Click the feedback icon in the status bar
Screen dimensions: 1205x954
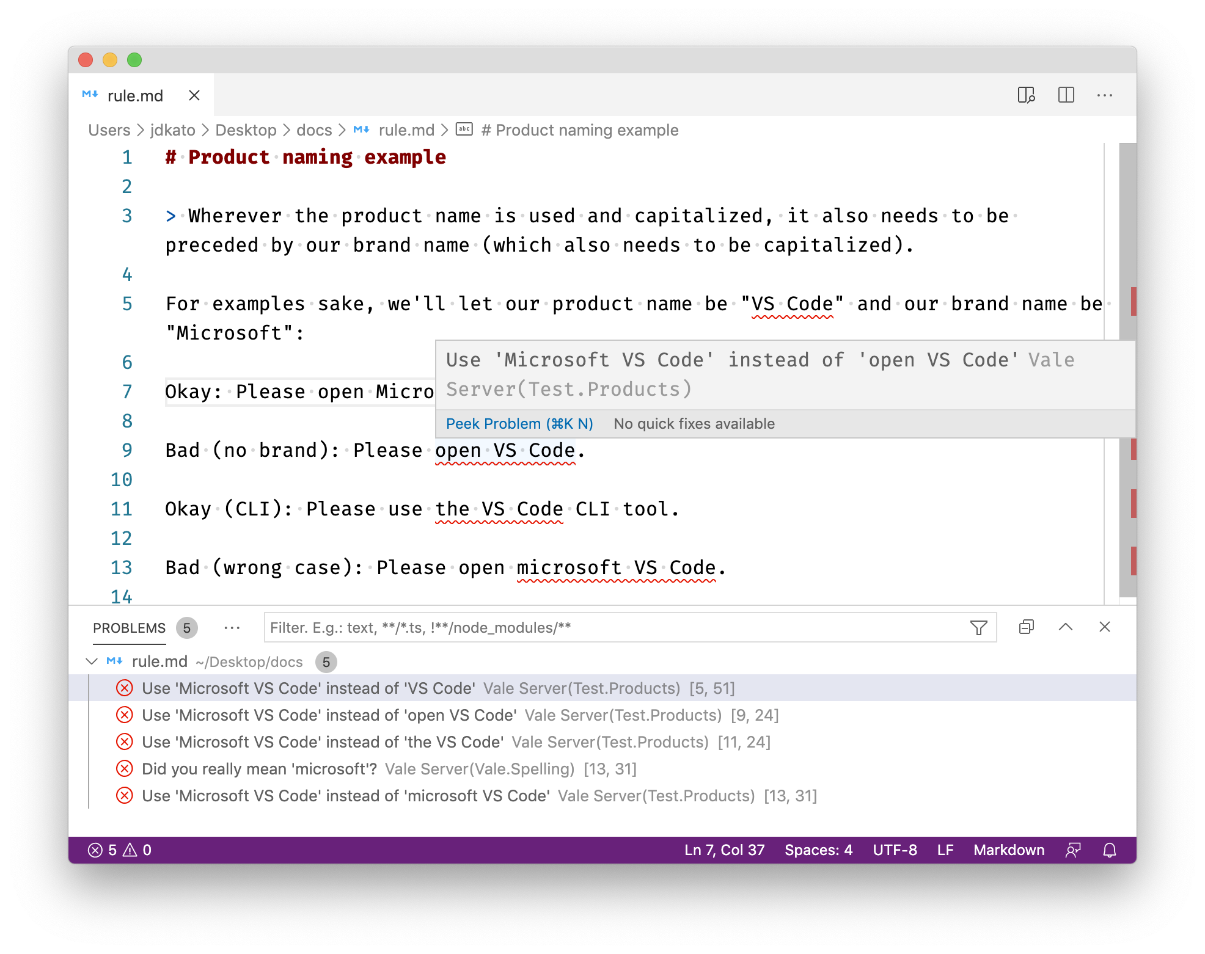1072,850
